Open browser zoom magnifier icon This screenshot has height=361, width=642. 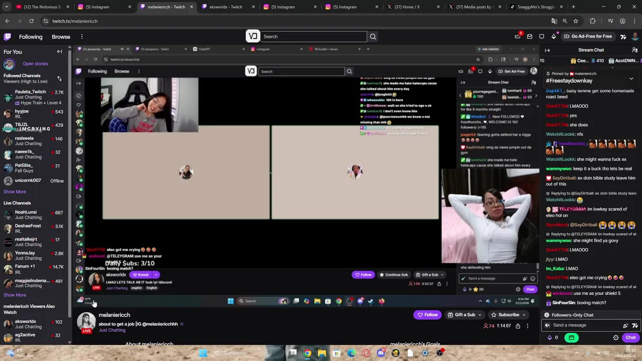tap(565, 21)
